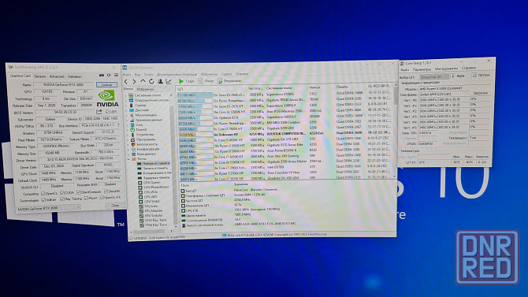Toggle the UEFI checkbox in GPU-Z
This screenshot has width=528, height=297.
(108, 111)
